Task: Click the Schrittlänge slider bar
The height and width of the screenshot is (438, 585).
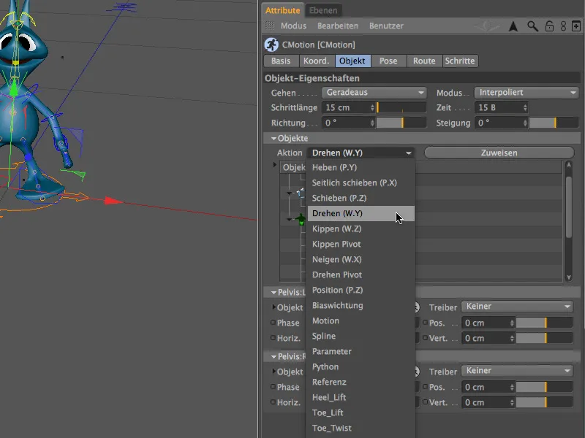Action: point(401,107)
